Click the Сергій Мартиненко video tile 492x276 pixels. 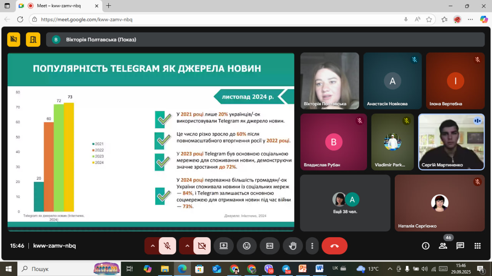point(451,142)
